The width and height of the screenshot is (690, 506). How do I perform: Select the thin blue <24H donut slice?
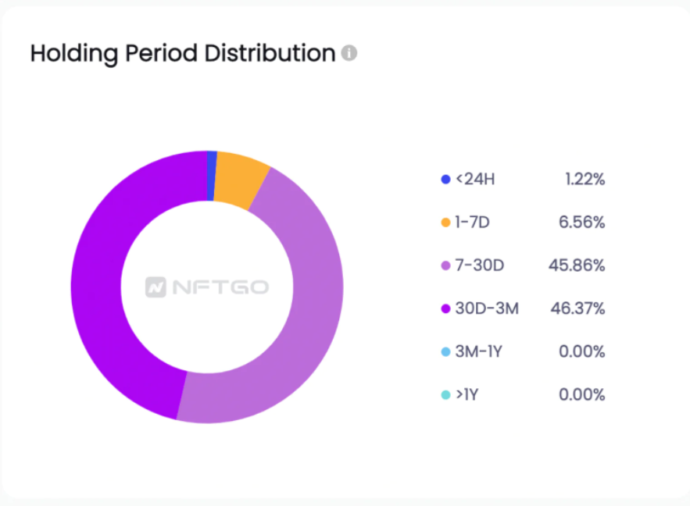click(211, 176)
